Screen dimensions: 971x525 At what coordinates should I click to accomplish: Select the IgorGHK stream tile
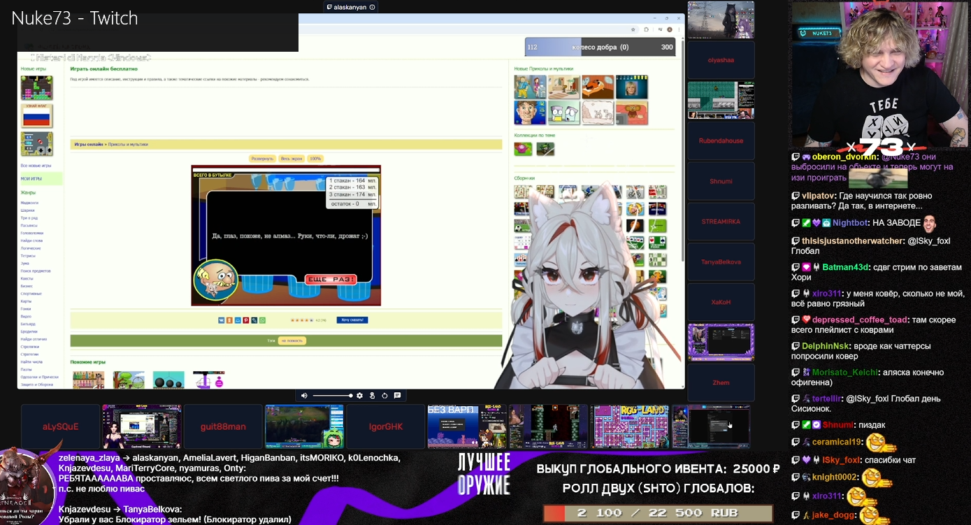coord(386,426)
